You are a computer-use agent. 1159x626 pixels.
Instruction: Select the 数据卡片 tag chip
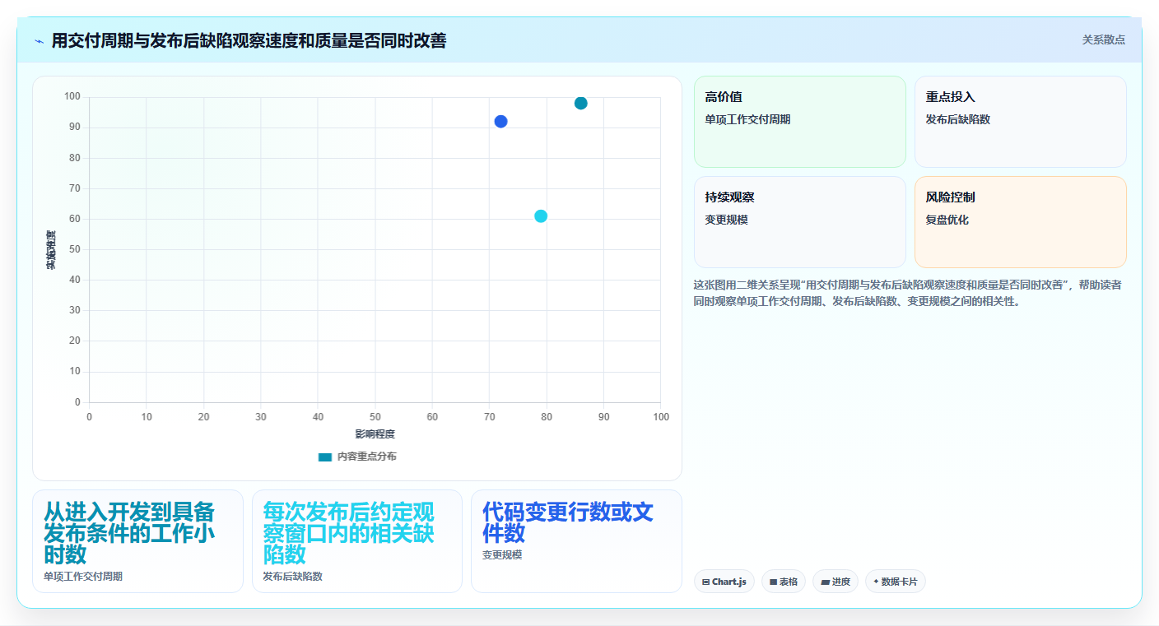click(x=896, y=582)
